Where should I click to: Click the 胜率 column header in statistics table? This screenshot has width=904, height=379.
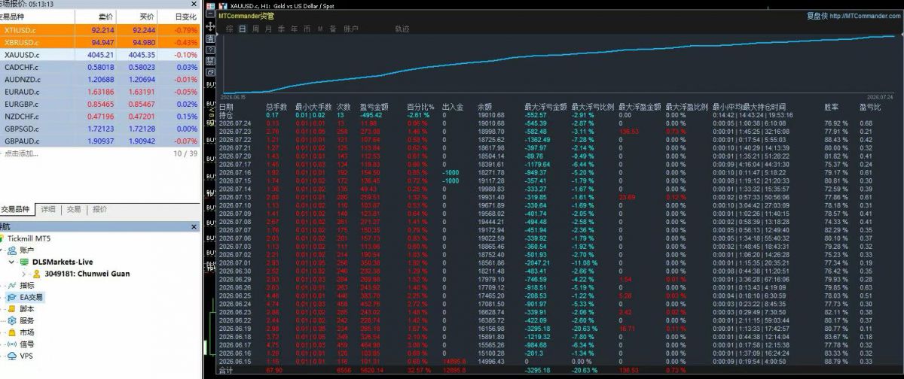[x=831, y=107]
